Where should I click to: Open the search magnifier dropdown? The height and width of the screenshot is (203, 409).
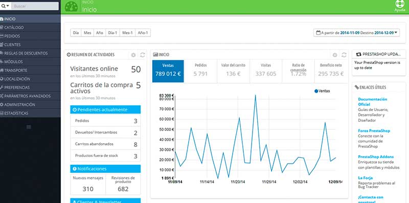(x=6, y=6)
